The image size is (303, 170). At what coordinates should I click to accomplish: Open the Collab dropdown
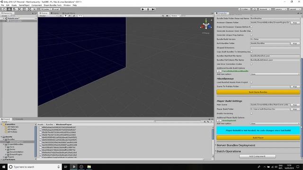244,9
